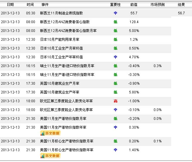Click the 16:15 time for 瑞士11月生产者/进口物价指数年率
The image size is (192, 162).
pyautogui.click(x=30, y=75)
